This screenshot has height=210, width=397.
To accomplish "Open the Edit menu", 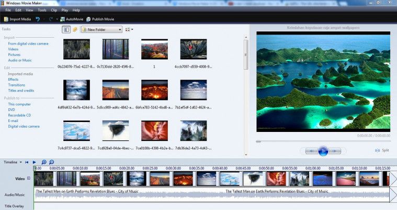I will pos(18,10).
